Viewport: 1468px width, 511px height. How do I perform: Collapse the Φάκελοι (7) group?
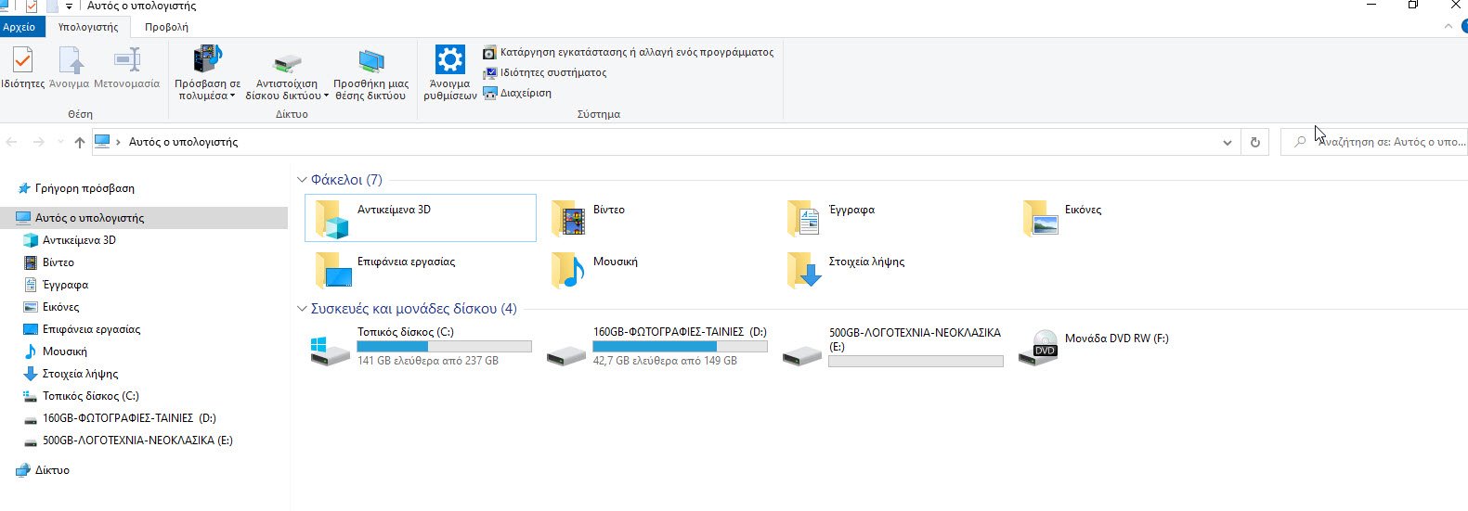pos(302,180)
